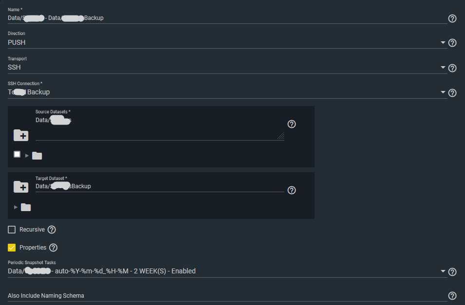View help for Source Datasets
Viewport: 465px width, 305px height.
pyautogui.click(x=292, y=124)
